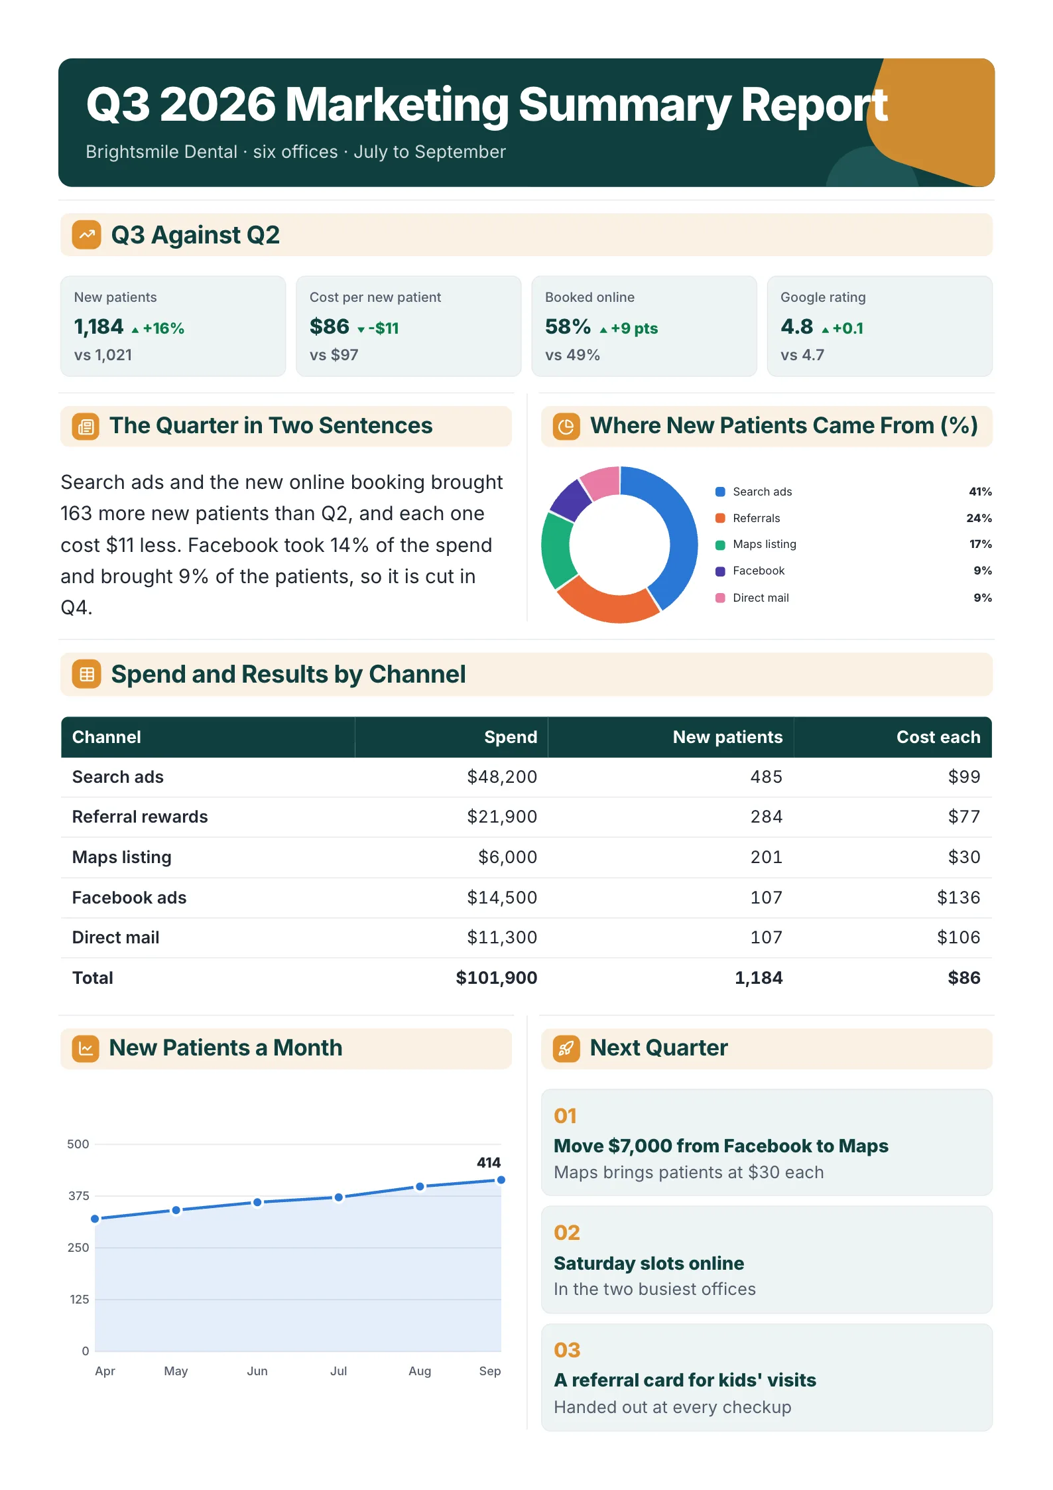Click the green Maps listing legend swatch

[x=720, y=545]
